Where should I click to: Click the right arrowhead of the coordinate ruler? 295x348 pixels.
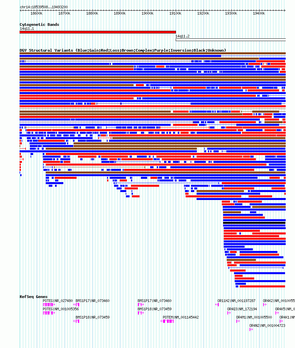(x=285, y=10)
